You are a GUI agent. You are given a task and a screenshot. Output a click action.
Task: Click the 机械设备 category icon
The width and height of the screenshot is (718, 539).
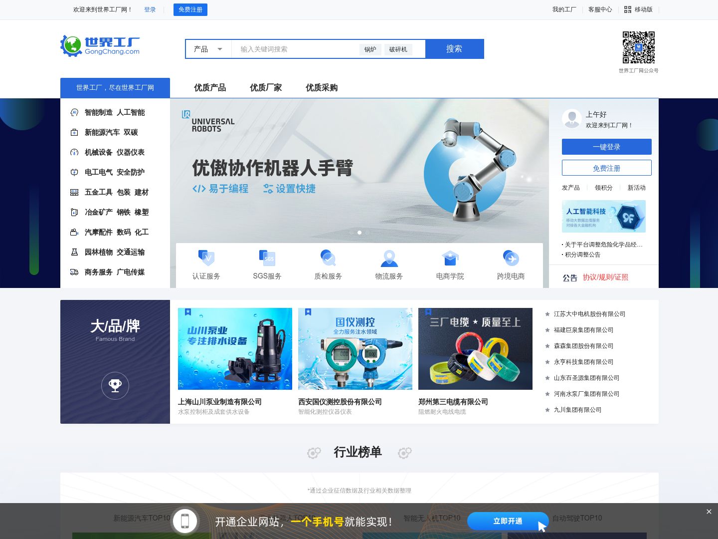coord(74,152)
